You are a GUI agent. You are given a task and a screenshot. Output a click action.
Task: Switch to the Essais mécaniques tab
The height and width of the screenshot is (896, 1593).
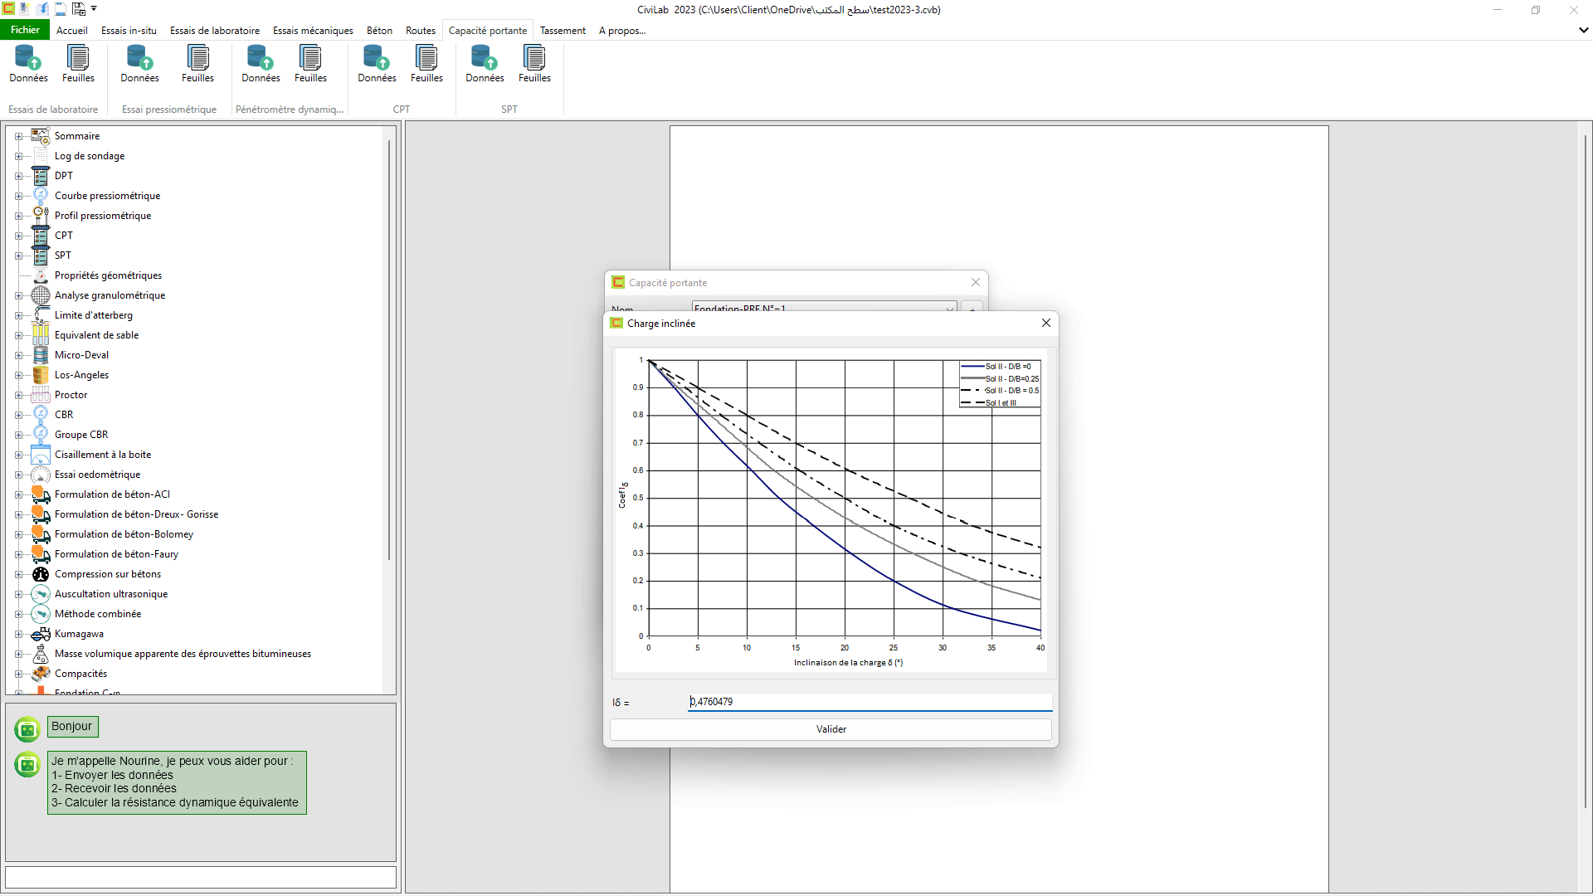coord(313,31)
